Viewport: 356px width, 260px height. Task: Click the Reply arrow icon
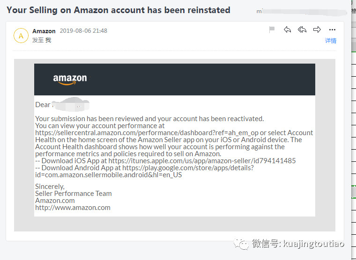[x=287, y=30]
